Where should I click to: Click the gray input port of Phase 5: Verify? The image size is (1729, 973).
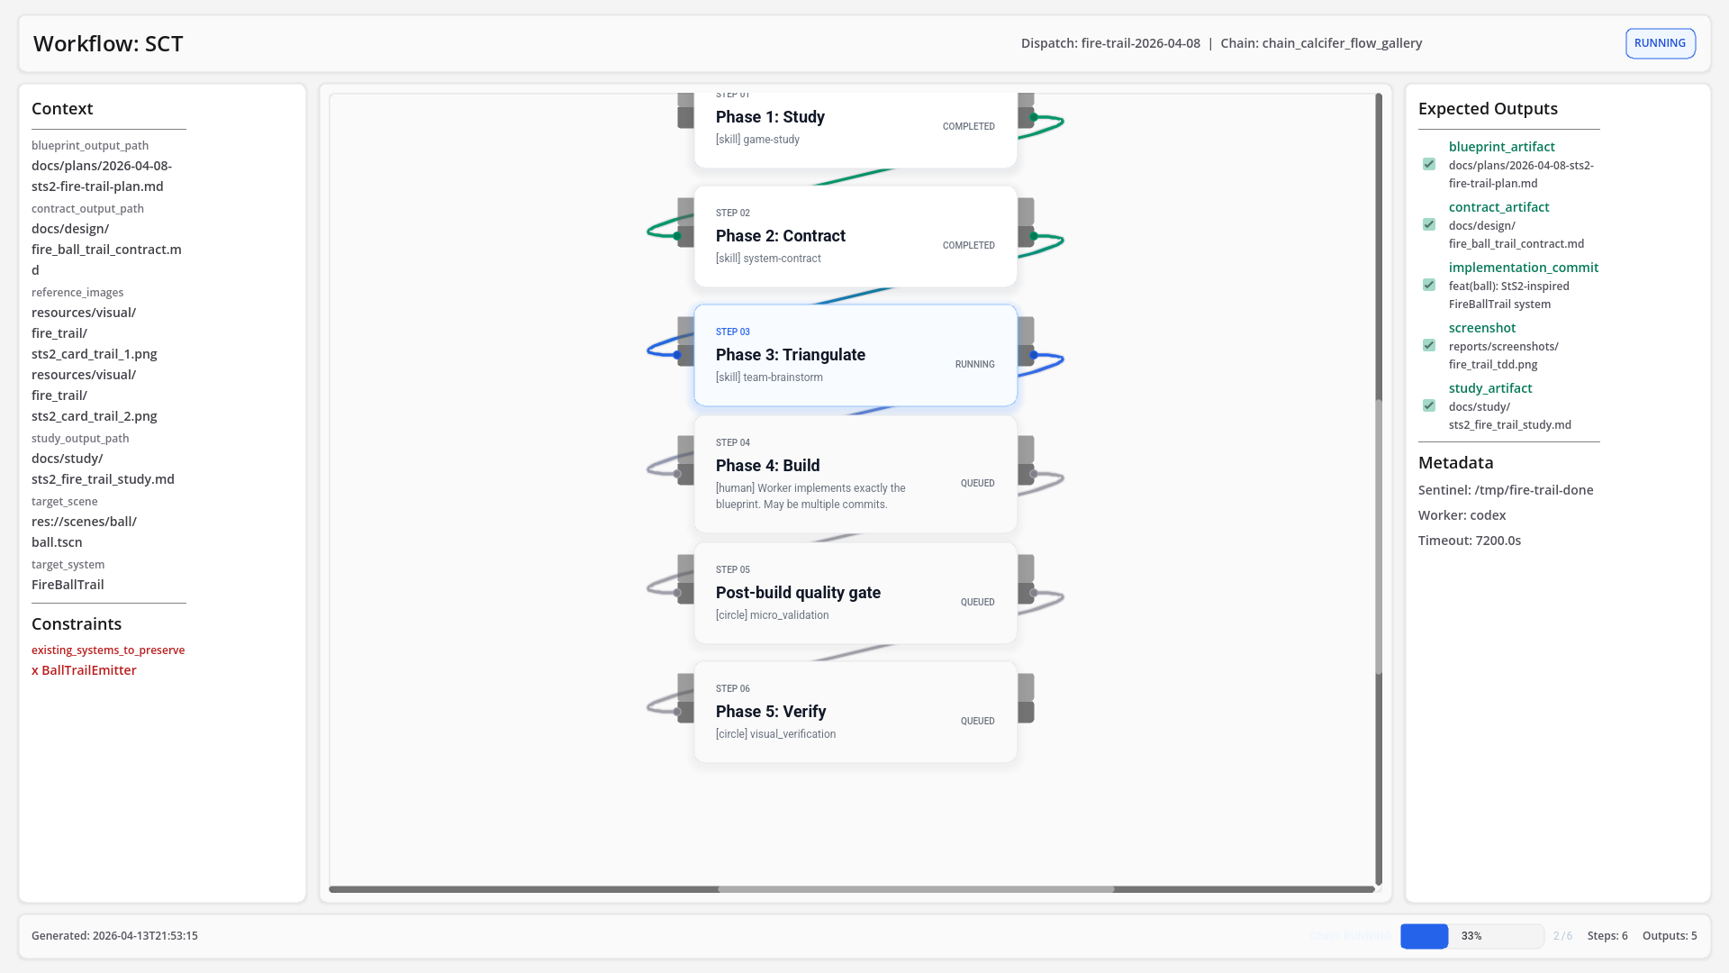pyautogui.click(x=677, y=712)
